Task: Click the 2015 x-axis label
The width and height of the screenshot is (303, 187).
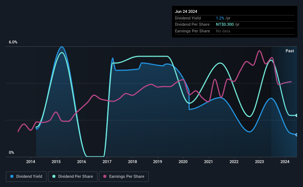Action: [56, 162]
